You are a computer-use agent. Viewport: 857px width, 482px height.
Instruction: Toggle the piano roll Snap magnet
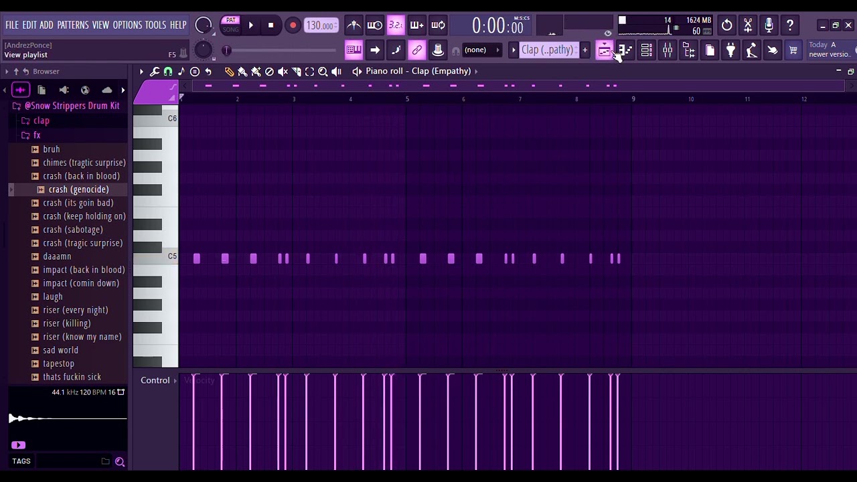(x=168, y=71)
